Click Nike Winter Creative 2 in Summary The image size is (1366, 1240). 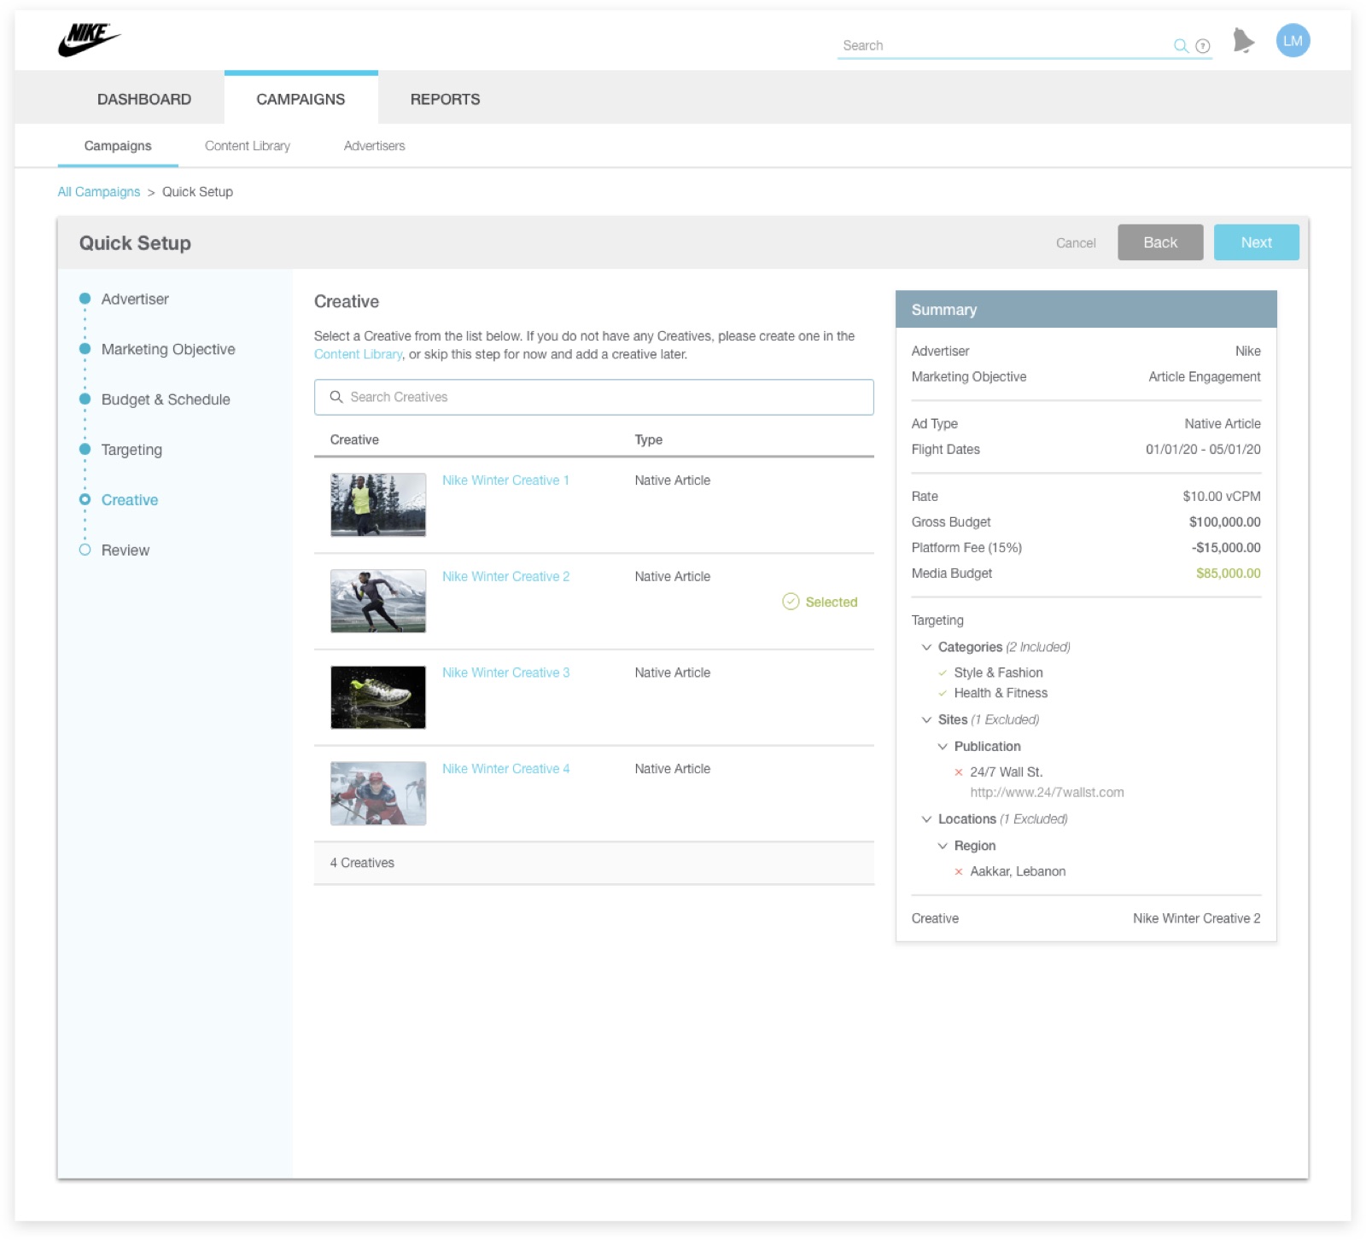click(x=1196, y=919)
